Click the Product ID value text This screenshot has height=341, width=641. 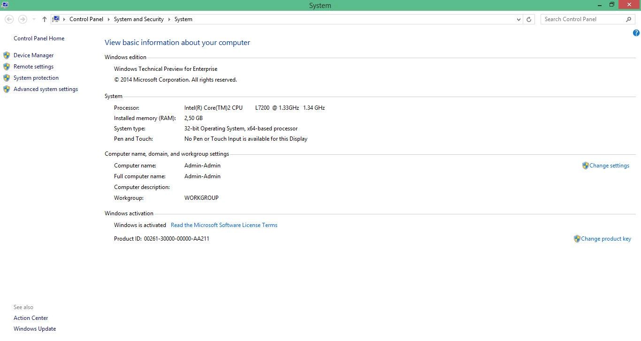(176, 239)
